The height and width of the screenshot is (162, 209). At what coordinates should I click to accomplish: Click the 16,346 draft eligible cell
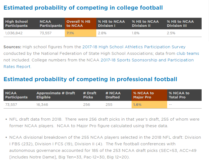43,105
